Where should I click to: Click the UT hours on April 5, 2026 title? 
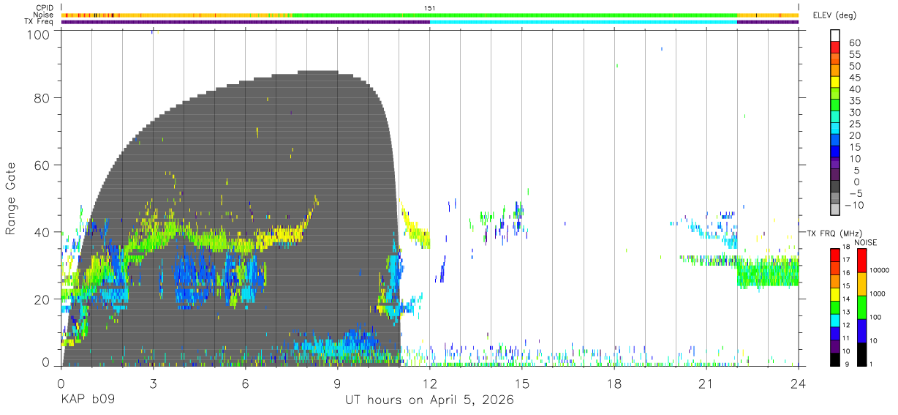[430, 400]
